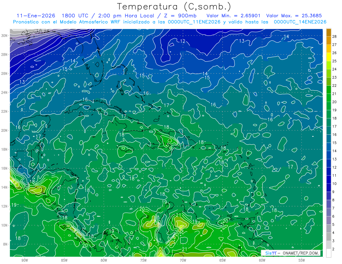This screenshot has height=264, width=342.
Task: Click the '22' value on color legend
Action: (x=335, y=85)
